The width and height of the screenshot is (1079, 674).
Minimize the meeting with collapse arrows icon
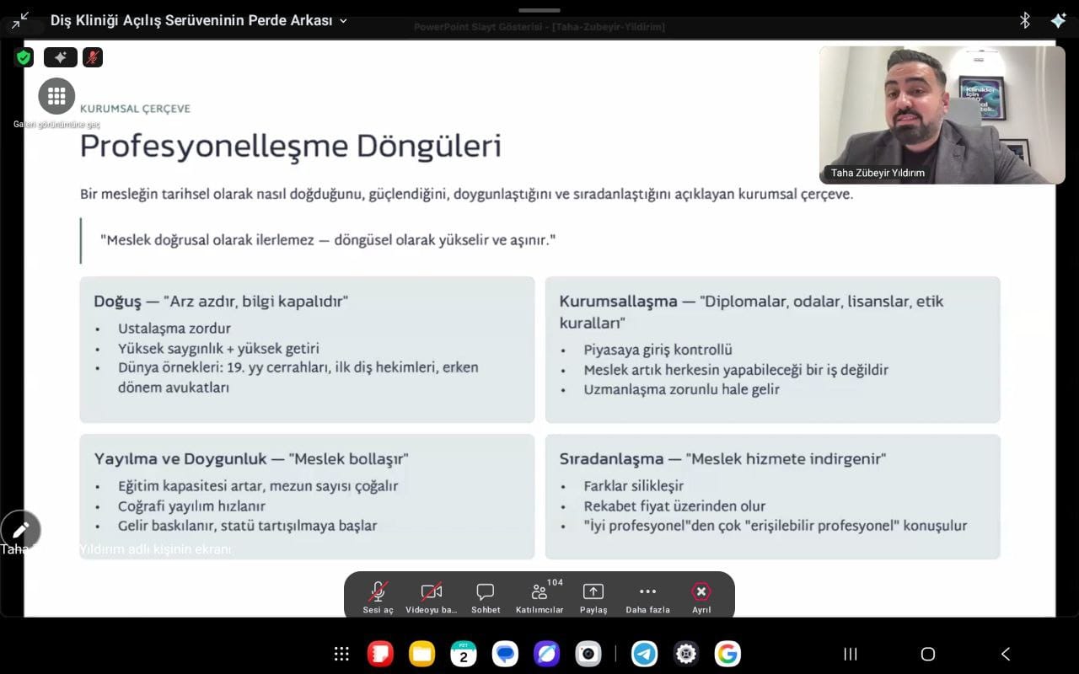pos(20,20)
